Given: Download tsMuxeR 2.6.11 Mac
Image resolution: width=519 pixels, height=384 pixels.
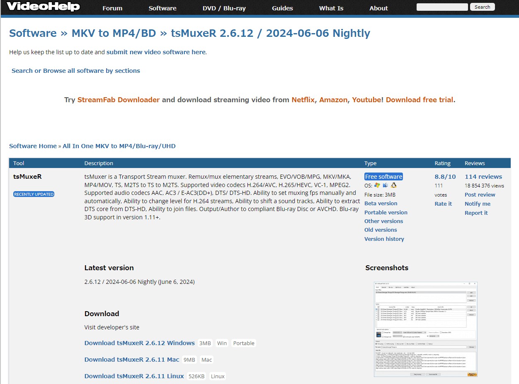Looking at the screenshot, I should pyautogui.click(x=132, y=360).
